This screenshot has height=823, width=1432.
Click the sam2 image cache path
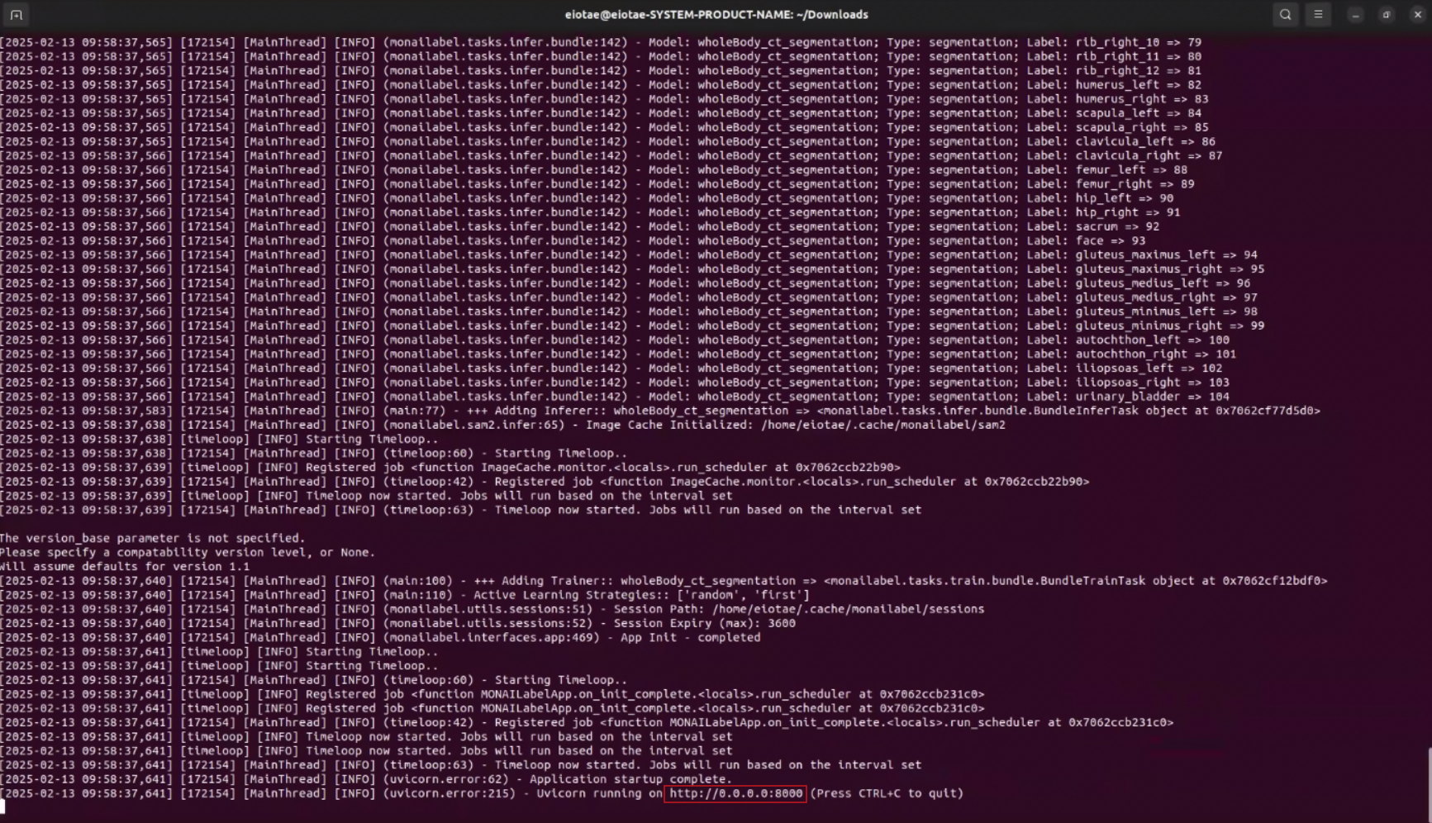[x=883, y=425]
